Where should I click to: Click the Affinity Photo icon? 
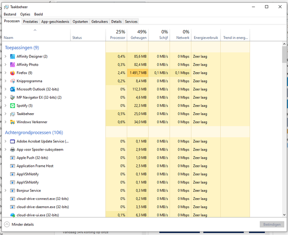pyautogui.click(x=12, y=65)
